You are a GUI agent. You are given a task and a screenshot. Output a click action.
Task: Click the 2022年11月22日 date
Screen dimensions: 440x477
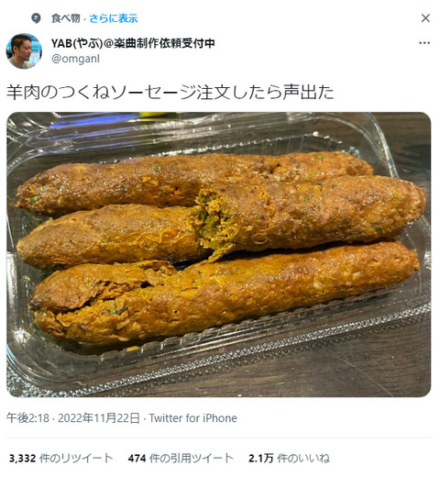pyautogui.click(x=99, y=417)
